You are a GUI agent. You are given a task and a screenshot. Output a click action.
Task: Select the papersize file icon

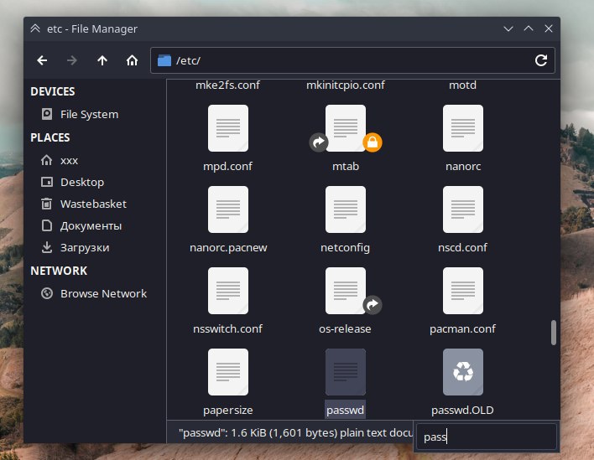point(228,372)
